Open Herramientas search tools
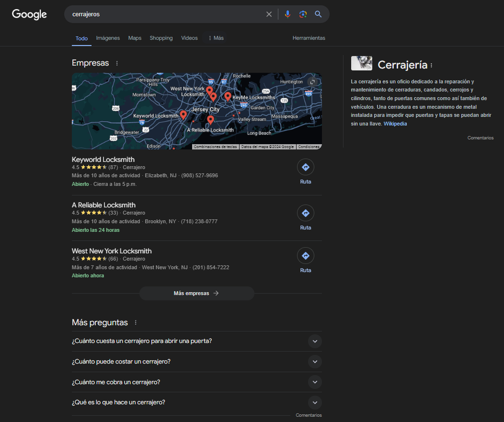This screenshot has height=422, width=504. pos(309,38)
